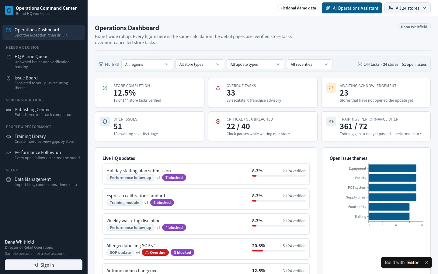Open the All store types dropdown
Screen dimensions: 438x274
(x=200, y=64)
